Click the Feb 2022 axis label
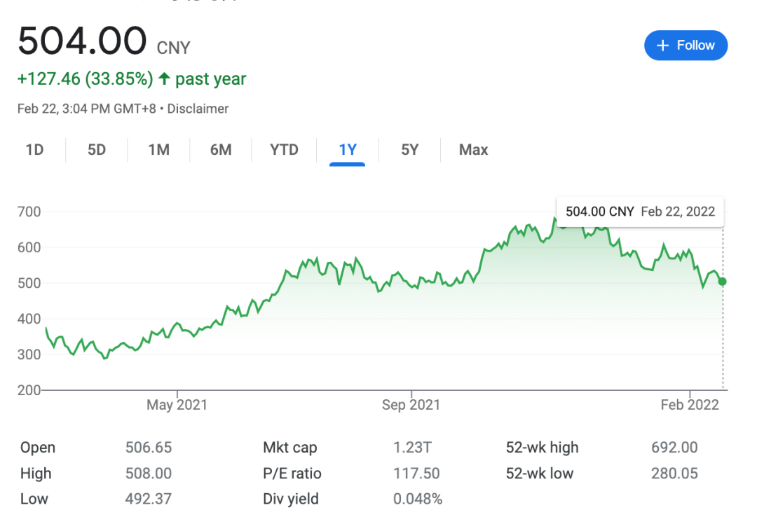The height and width of the screenshot is (524, 757). tap(690, 405)
